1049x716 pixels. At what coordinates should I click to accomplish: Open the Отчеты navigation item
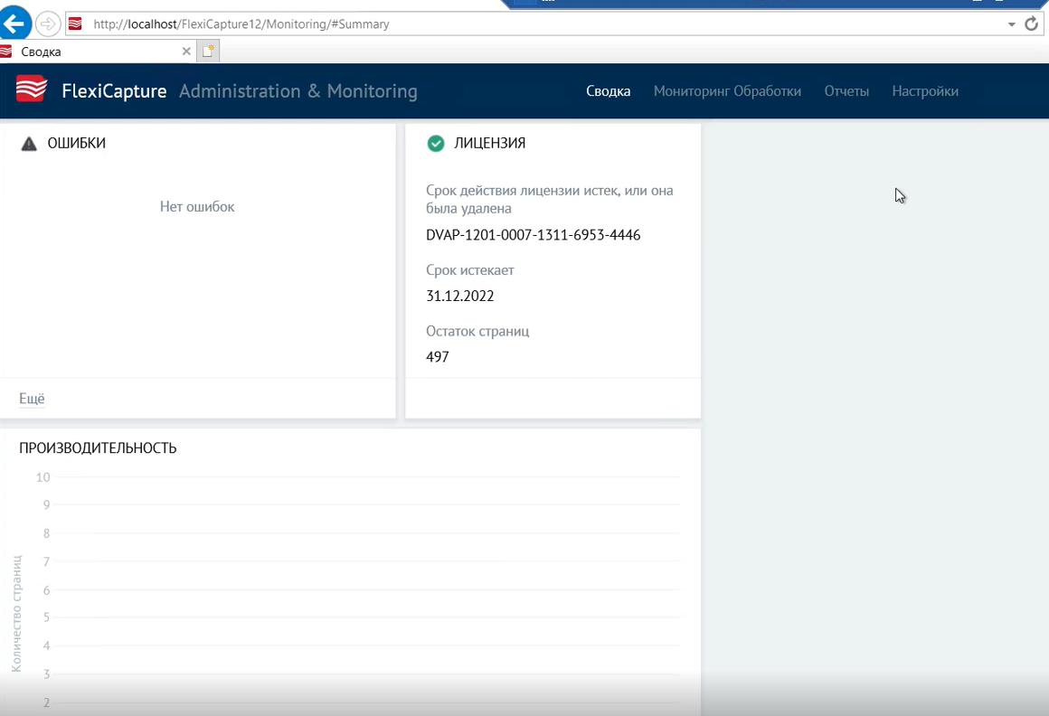(x=846, y=91)
